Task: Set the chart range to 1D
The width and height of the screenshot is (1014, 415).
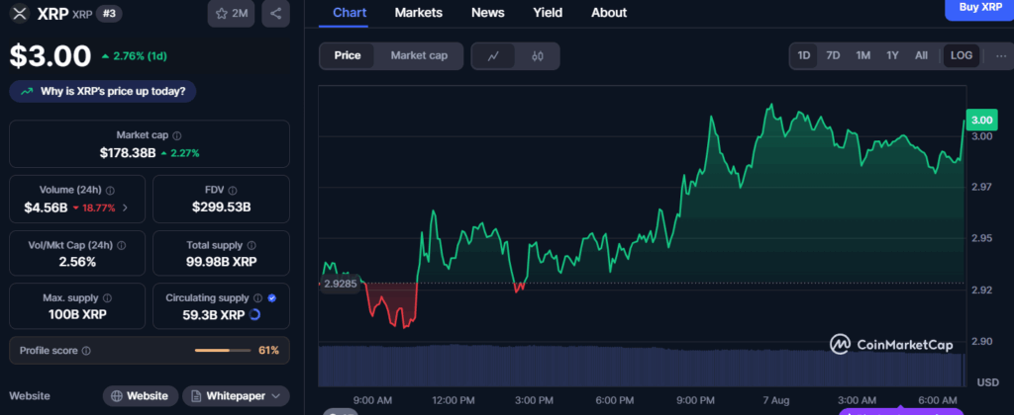Action: [x=804, y=55]
